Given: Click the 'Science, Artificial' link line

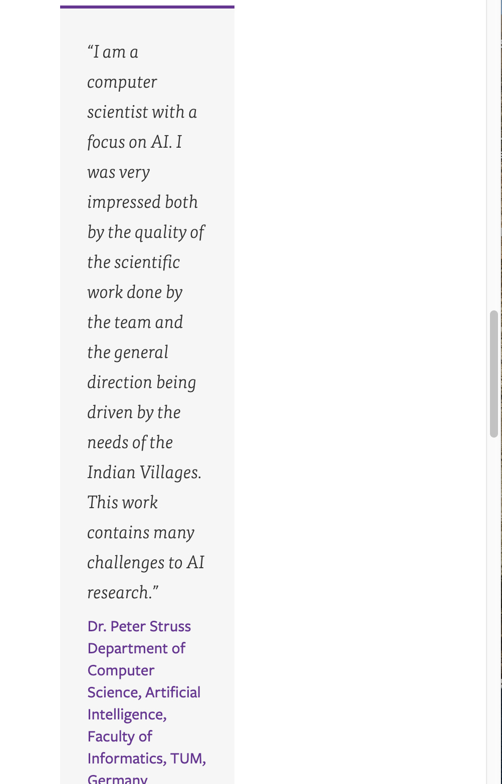Looking at the screenshot, I should (144, 692).
